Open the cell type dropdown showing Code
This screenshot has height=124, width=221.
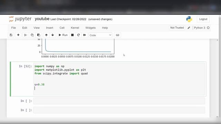click(100, 35)
